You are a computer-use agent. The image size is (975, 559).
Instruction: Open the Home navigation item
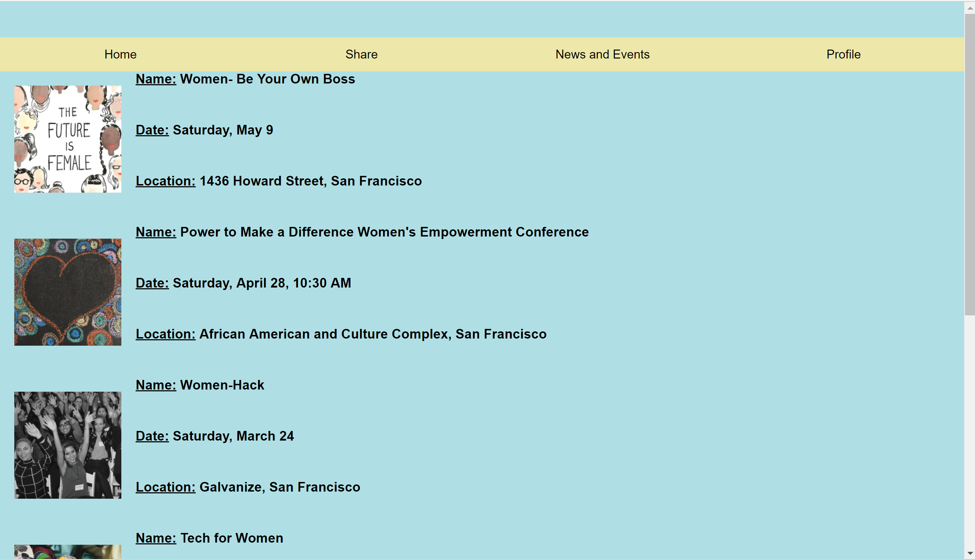pos(120,54)
